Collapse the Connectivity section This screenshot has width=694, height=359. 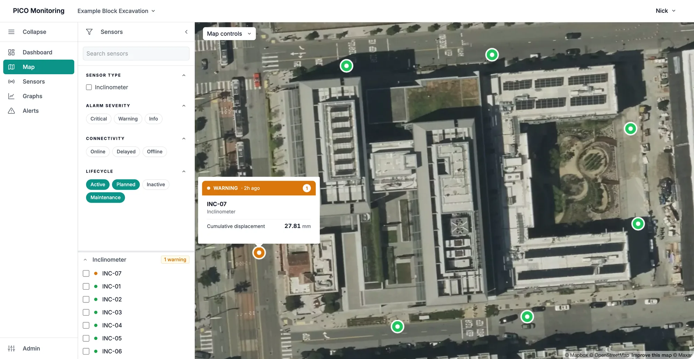[184, 139]
